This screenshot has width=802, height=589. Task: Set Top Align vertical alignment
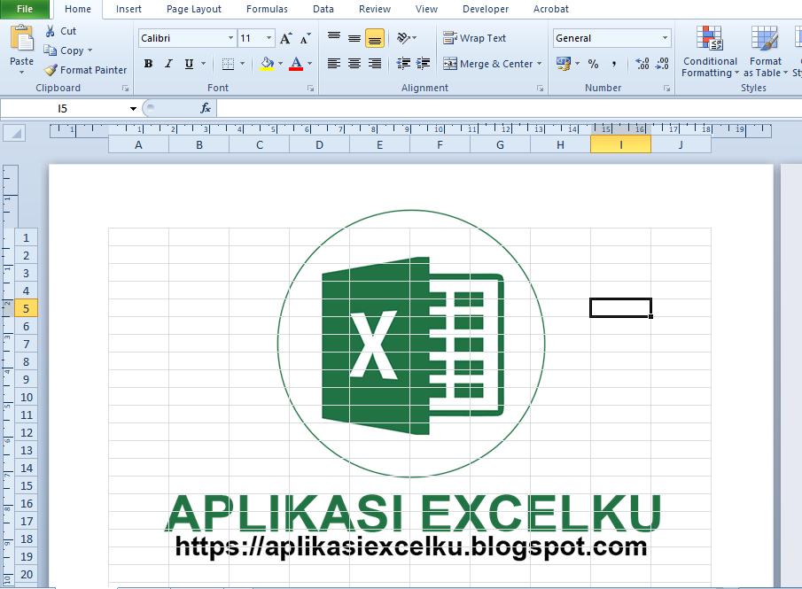tap(334, 38)
